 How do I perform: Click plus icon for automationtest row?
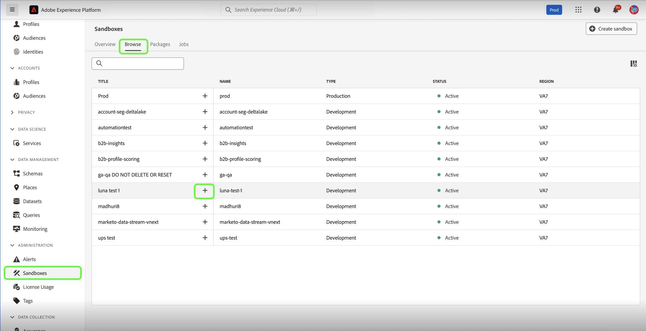coord(205,128)
